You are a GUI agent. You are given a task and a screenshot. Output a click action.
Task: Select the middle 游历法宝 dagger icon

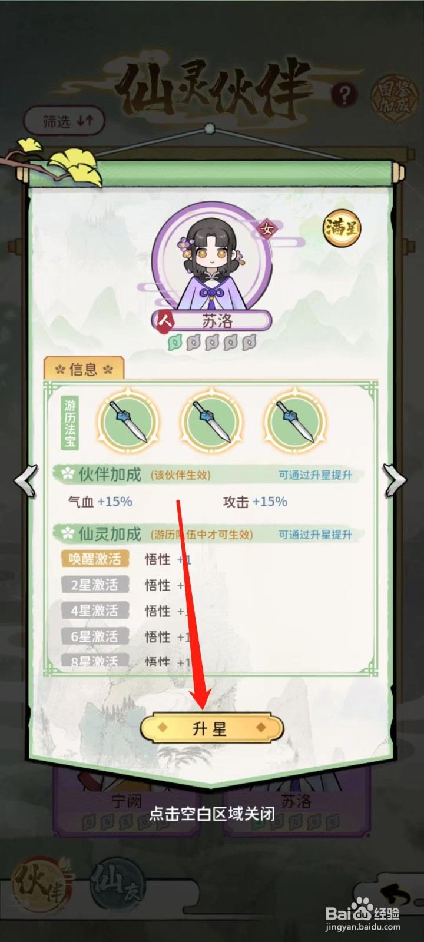coord(212,422)
